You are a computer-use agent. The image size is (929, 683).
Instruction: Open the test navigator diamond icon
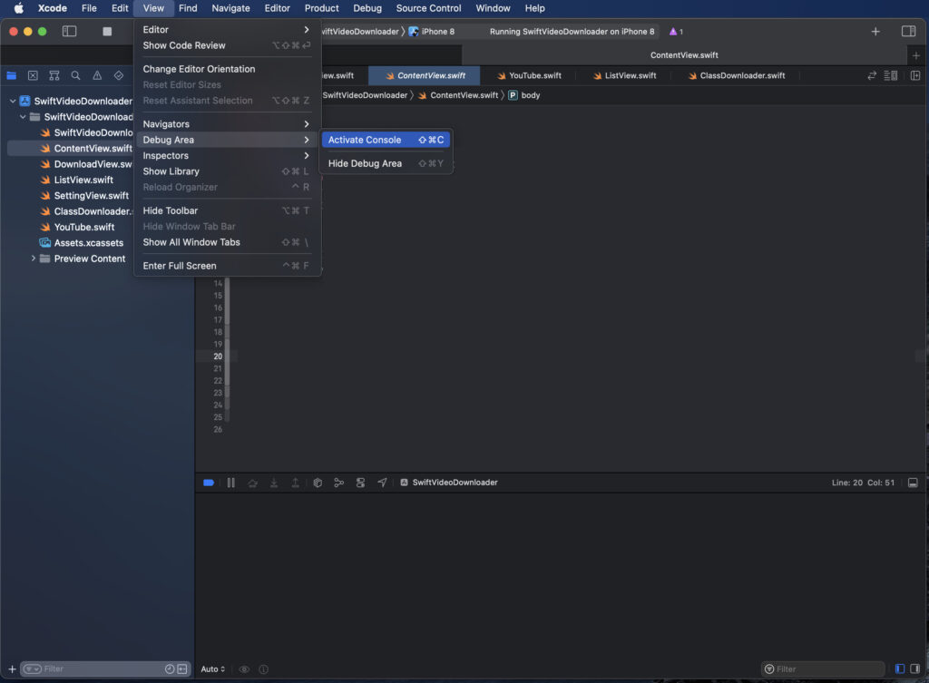pos(119,75)
